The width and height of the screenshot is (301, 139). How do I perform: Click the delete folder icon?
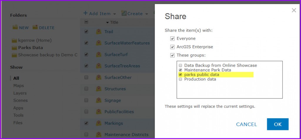tap(35, 27)
